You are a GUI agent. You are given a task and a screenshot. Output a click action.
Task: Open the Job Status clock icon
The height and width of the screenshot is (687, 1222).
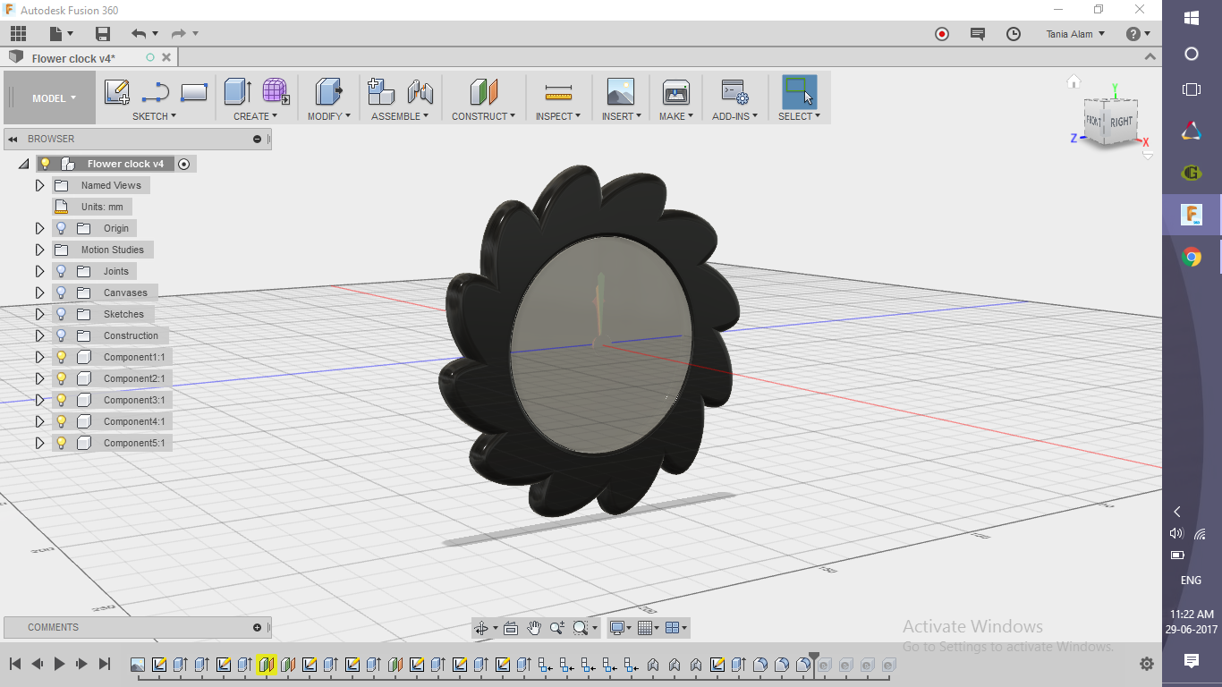point(1014,34)
